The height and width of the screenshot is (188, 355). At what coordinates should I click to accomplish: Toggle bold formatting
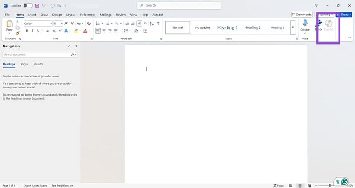[27, 31]
